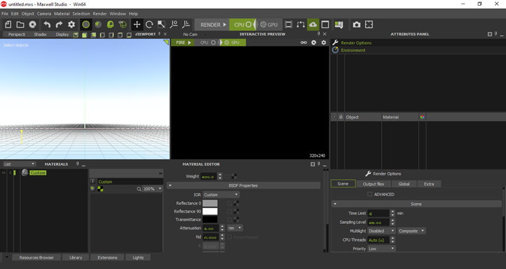Select Render Options in the Attributes Panel

[356, 43]
